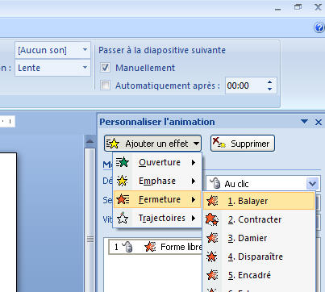Open the Ouverture effects menu item
The image size is (325, 292).
(157, 162)
